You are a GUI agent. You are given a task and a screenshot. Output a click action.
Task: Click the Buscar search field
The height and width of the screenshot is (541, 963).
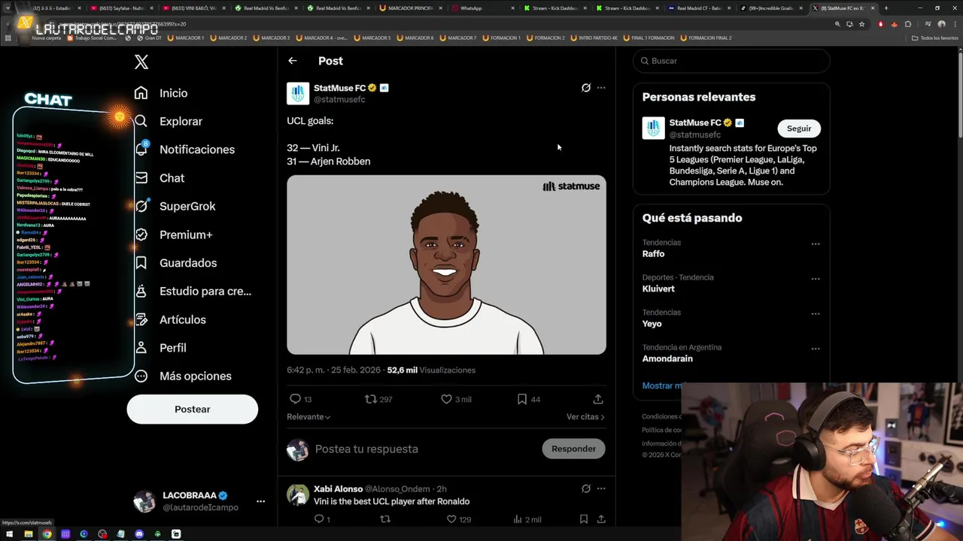(x=731, y=61)
